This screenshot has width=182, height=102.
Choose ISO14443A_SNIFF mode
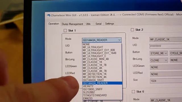pyautogui.click(x=102, y=80)
